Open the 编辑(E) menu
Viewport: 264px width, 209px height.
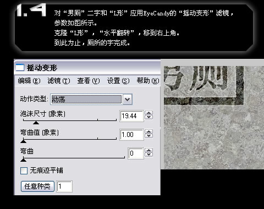(29, 81)
